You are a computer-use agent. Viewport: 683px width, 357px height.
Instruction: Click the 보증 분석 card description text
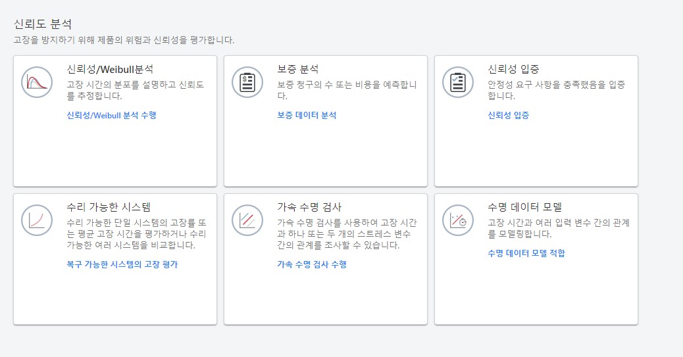point(347,90)
